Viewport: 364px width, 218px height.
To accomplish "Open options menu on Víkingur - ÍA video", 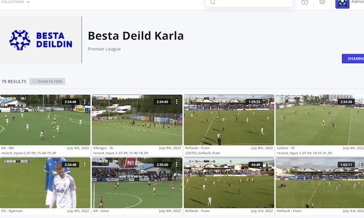I will pyautogui.click(x=177, y=102).
